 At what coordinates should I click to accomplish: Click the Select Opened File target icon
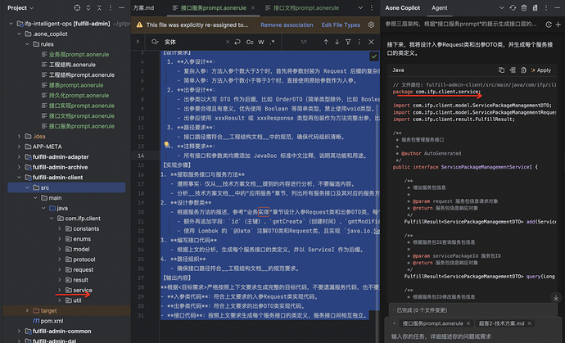pos(77,7)
